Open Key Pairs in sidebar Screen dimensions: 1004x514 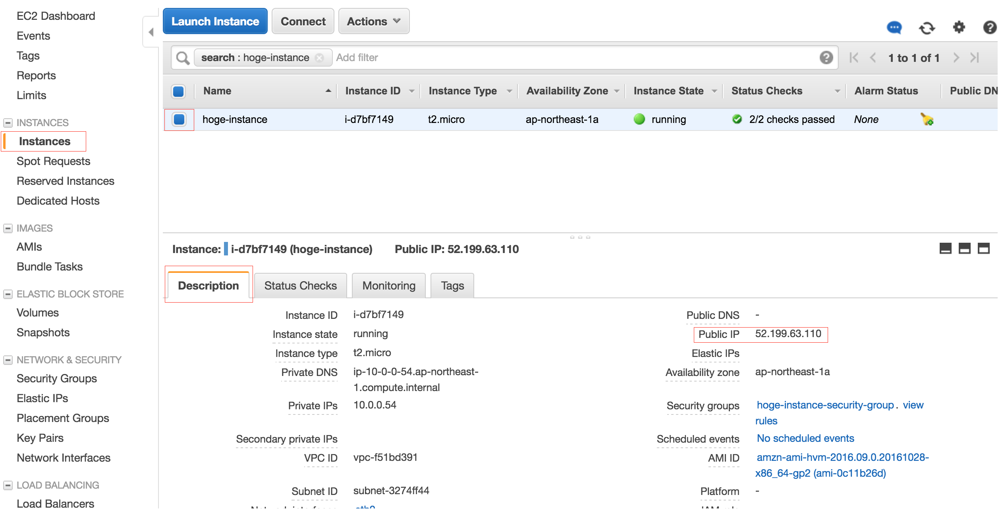click(40, 438)
